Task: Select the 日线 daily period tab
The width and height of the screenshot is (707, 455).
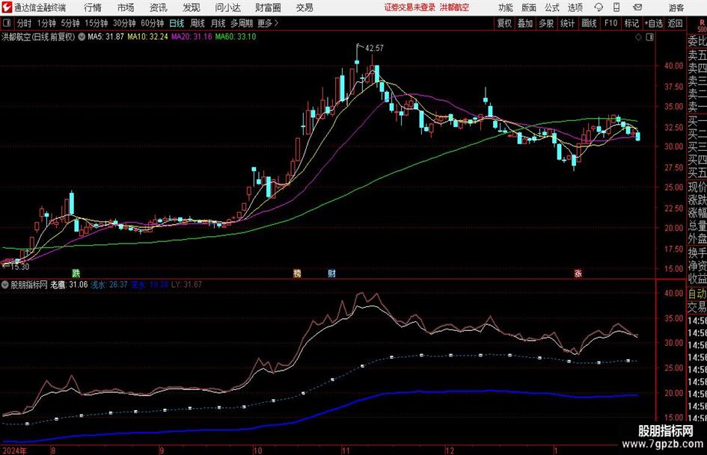Action: pos(177,23)
